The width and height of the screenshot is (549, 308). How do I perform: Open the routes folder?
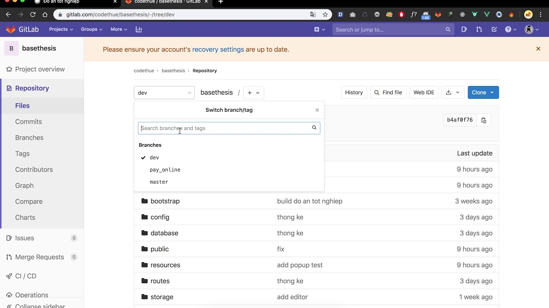click(x=160, y=281)
